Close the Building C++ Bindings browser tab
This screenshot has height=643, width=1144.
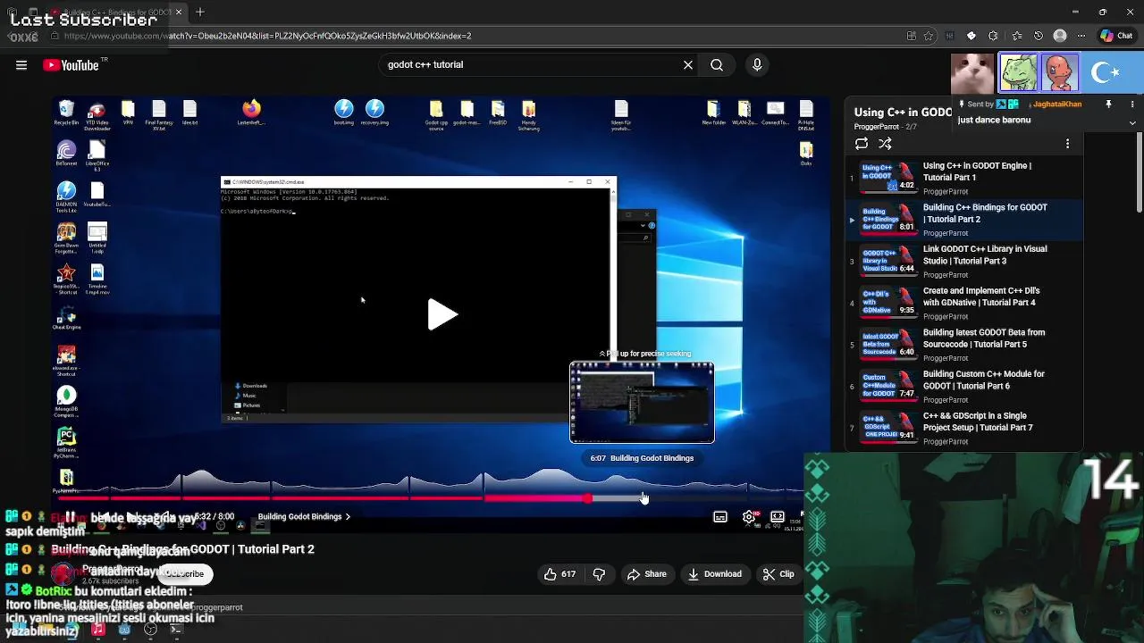179,12
